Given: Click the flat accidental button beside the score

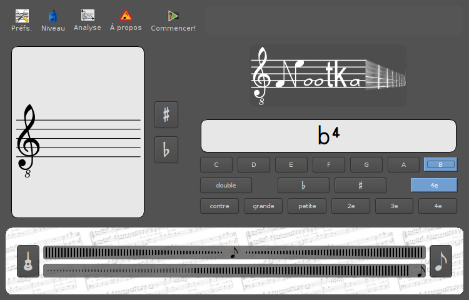Looking at the screenshot, I should 166,150.
